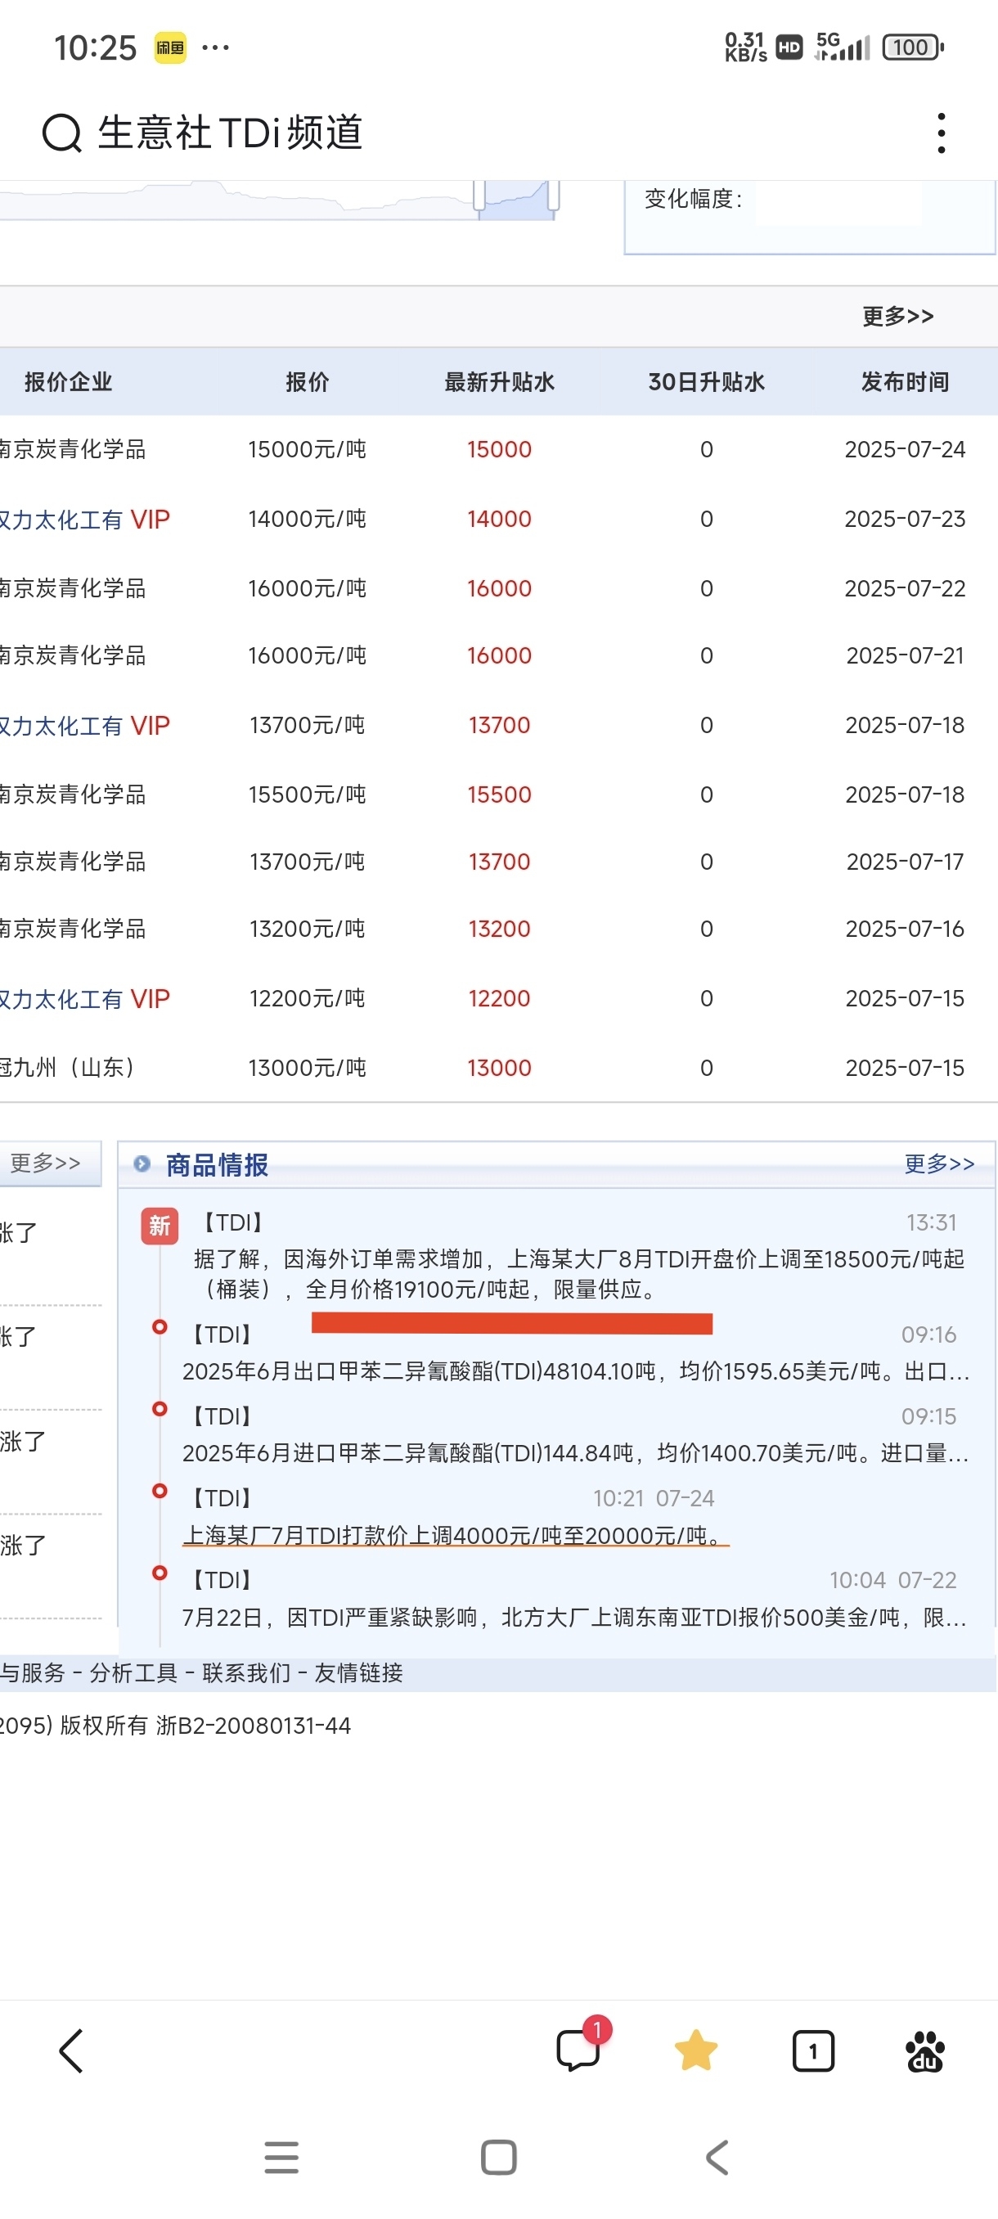Open 汉力太化工有 VIP row dated 2025-07-15
Viewport: 998px width, 2219px height.
click(84, 999)
